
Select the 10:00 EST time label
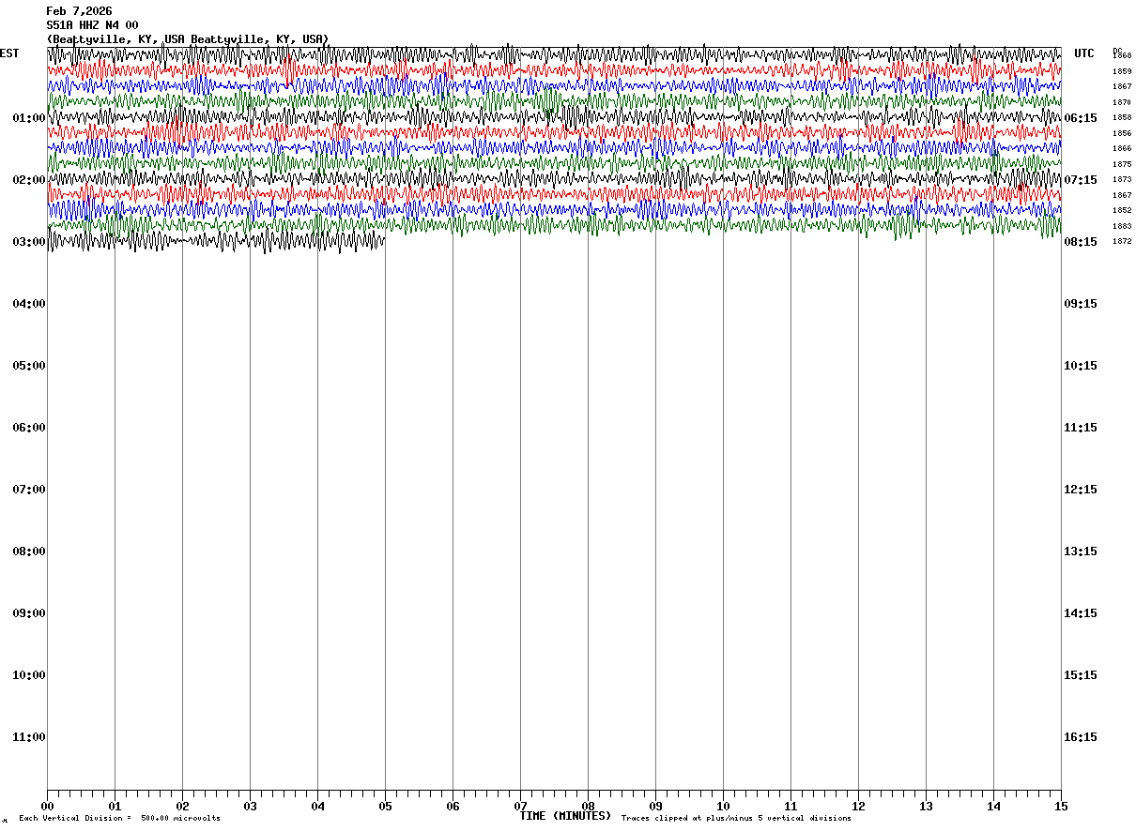tap(29, 675)
